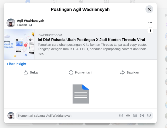Close the Postingan Agil Wadriansyah dialog
The height and width of the screenshot is (128, 167).
(x=149, y=9)
